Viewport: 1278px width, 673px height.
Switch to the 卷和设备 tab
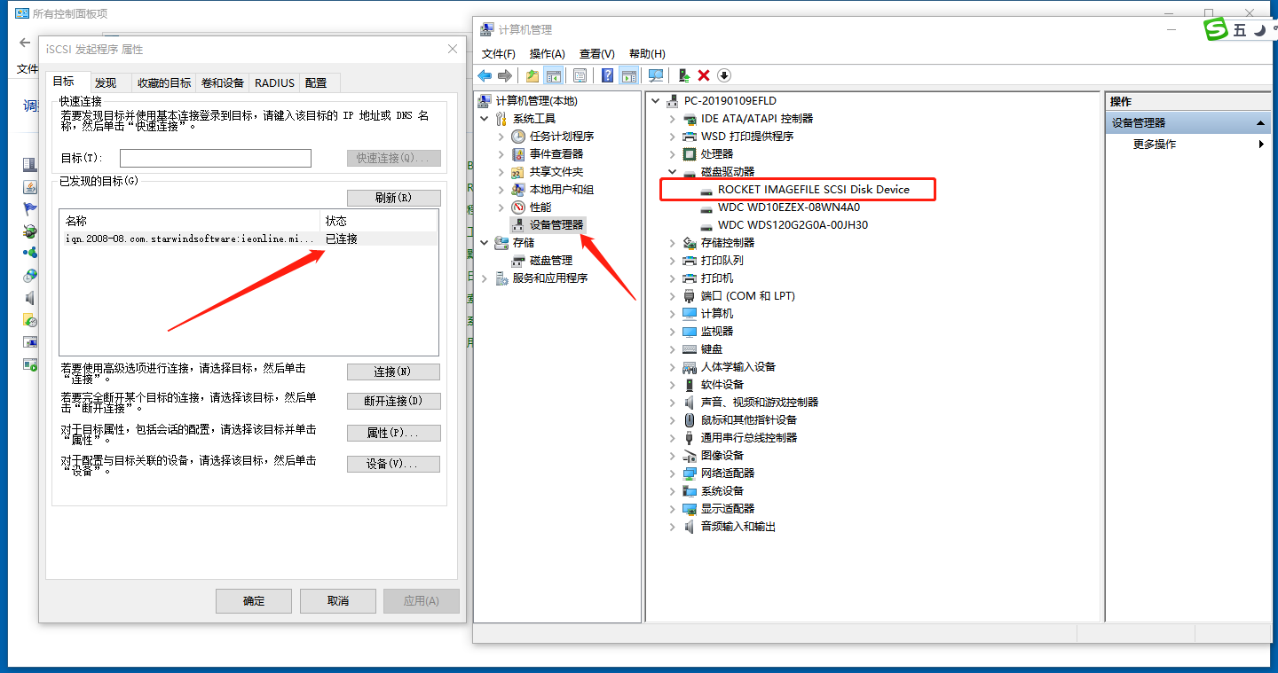click(x=222, y=82)
